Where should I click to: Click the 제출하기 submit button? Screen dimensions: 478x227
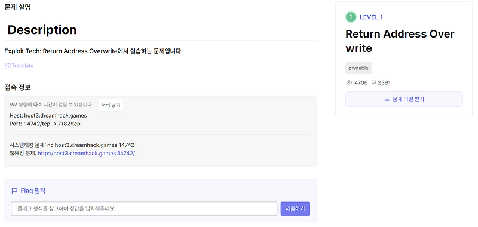(x=295, y=208)
